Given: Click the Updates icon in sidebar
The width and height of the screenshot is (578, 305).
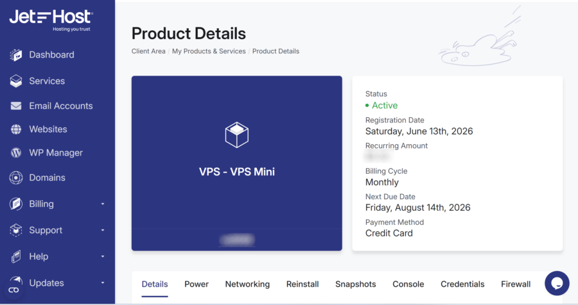Looking at the screenshot, I should (16, 281).
